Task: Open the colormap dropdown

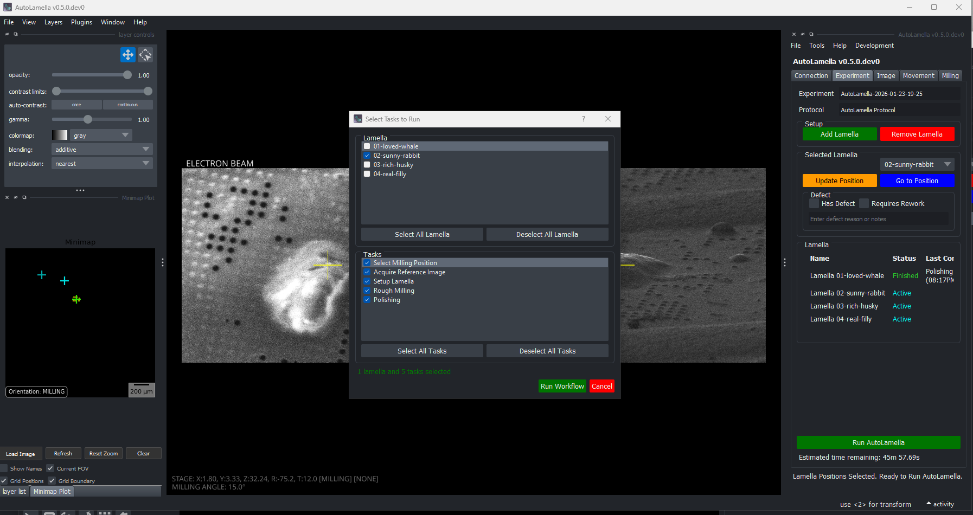Action: (x=101, y=136)
